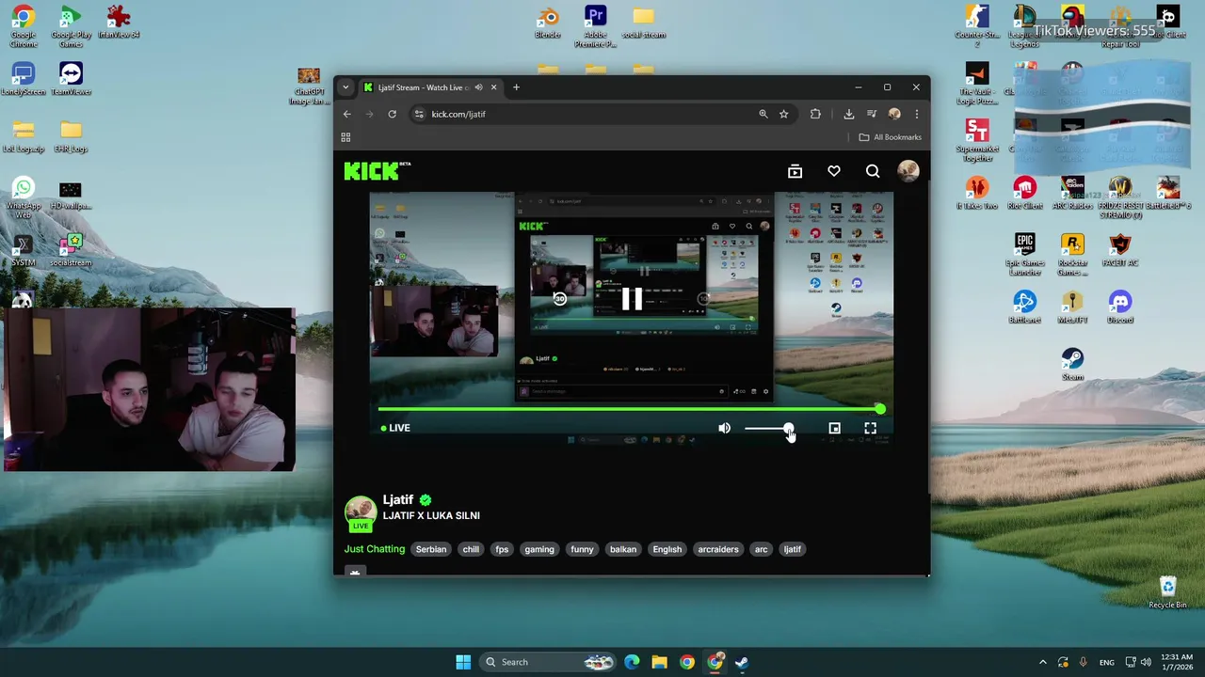Screen dimensions: 1205x677
Task: Open the Just Chatting category link
Action: tap(375, 549)
